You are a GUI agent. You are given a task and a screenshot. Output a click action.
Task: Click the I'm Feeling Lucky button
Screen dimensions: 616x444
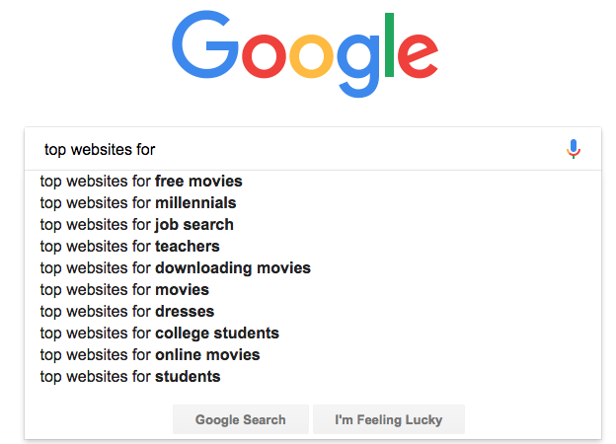click(388, 419)
